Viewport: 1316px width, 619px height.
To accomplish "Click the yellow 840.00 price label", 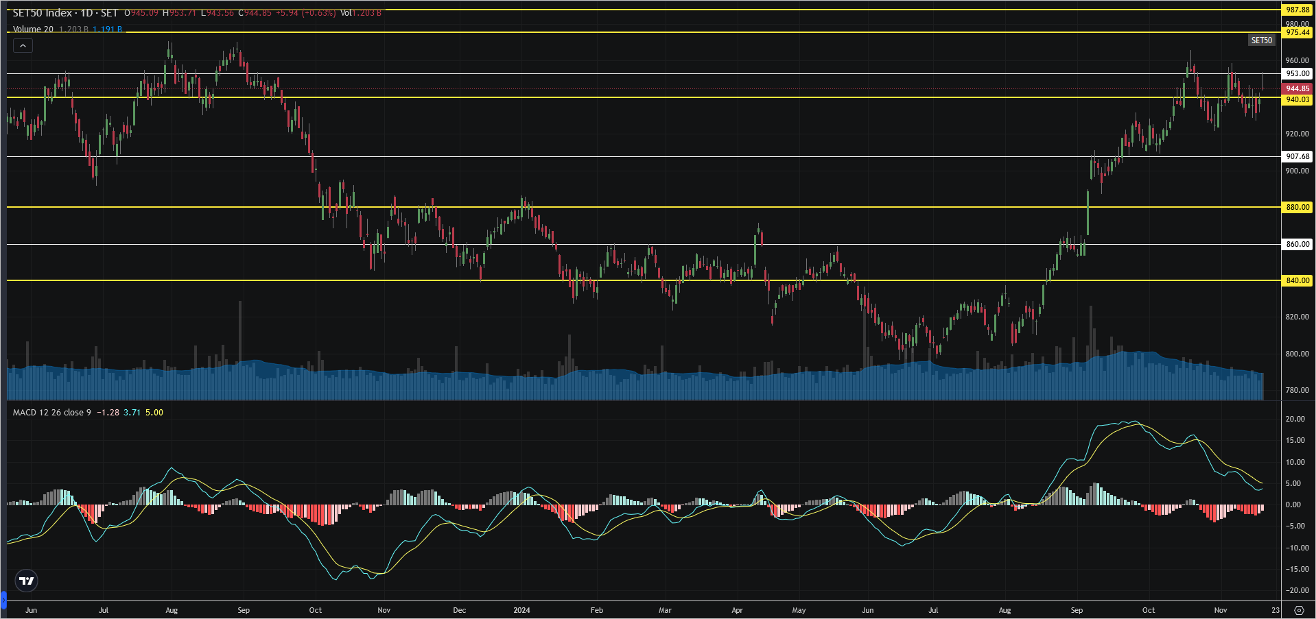I will [x=1297, y=280].
